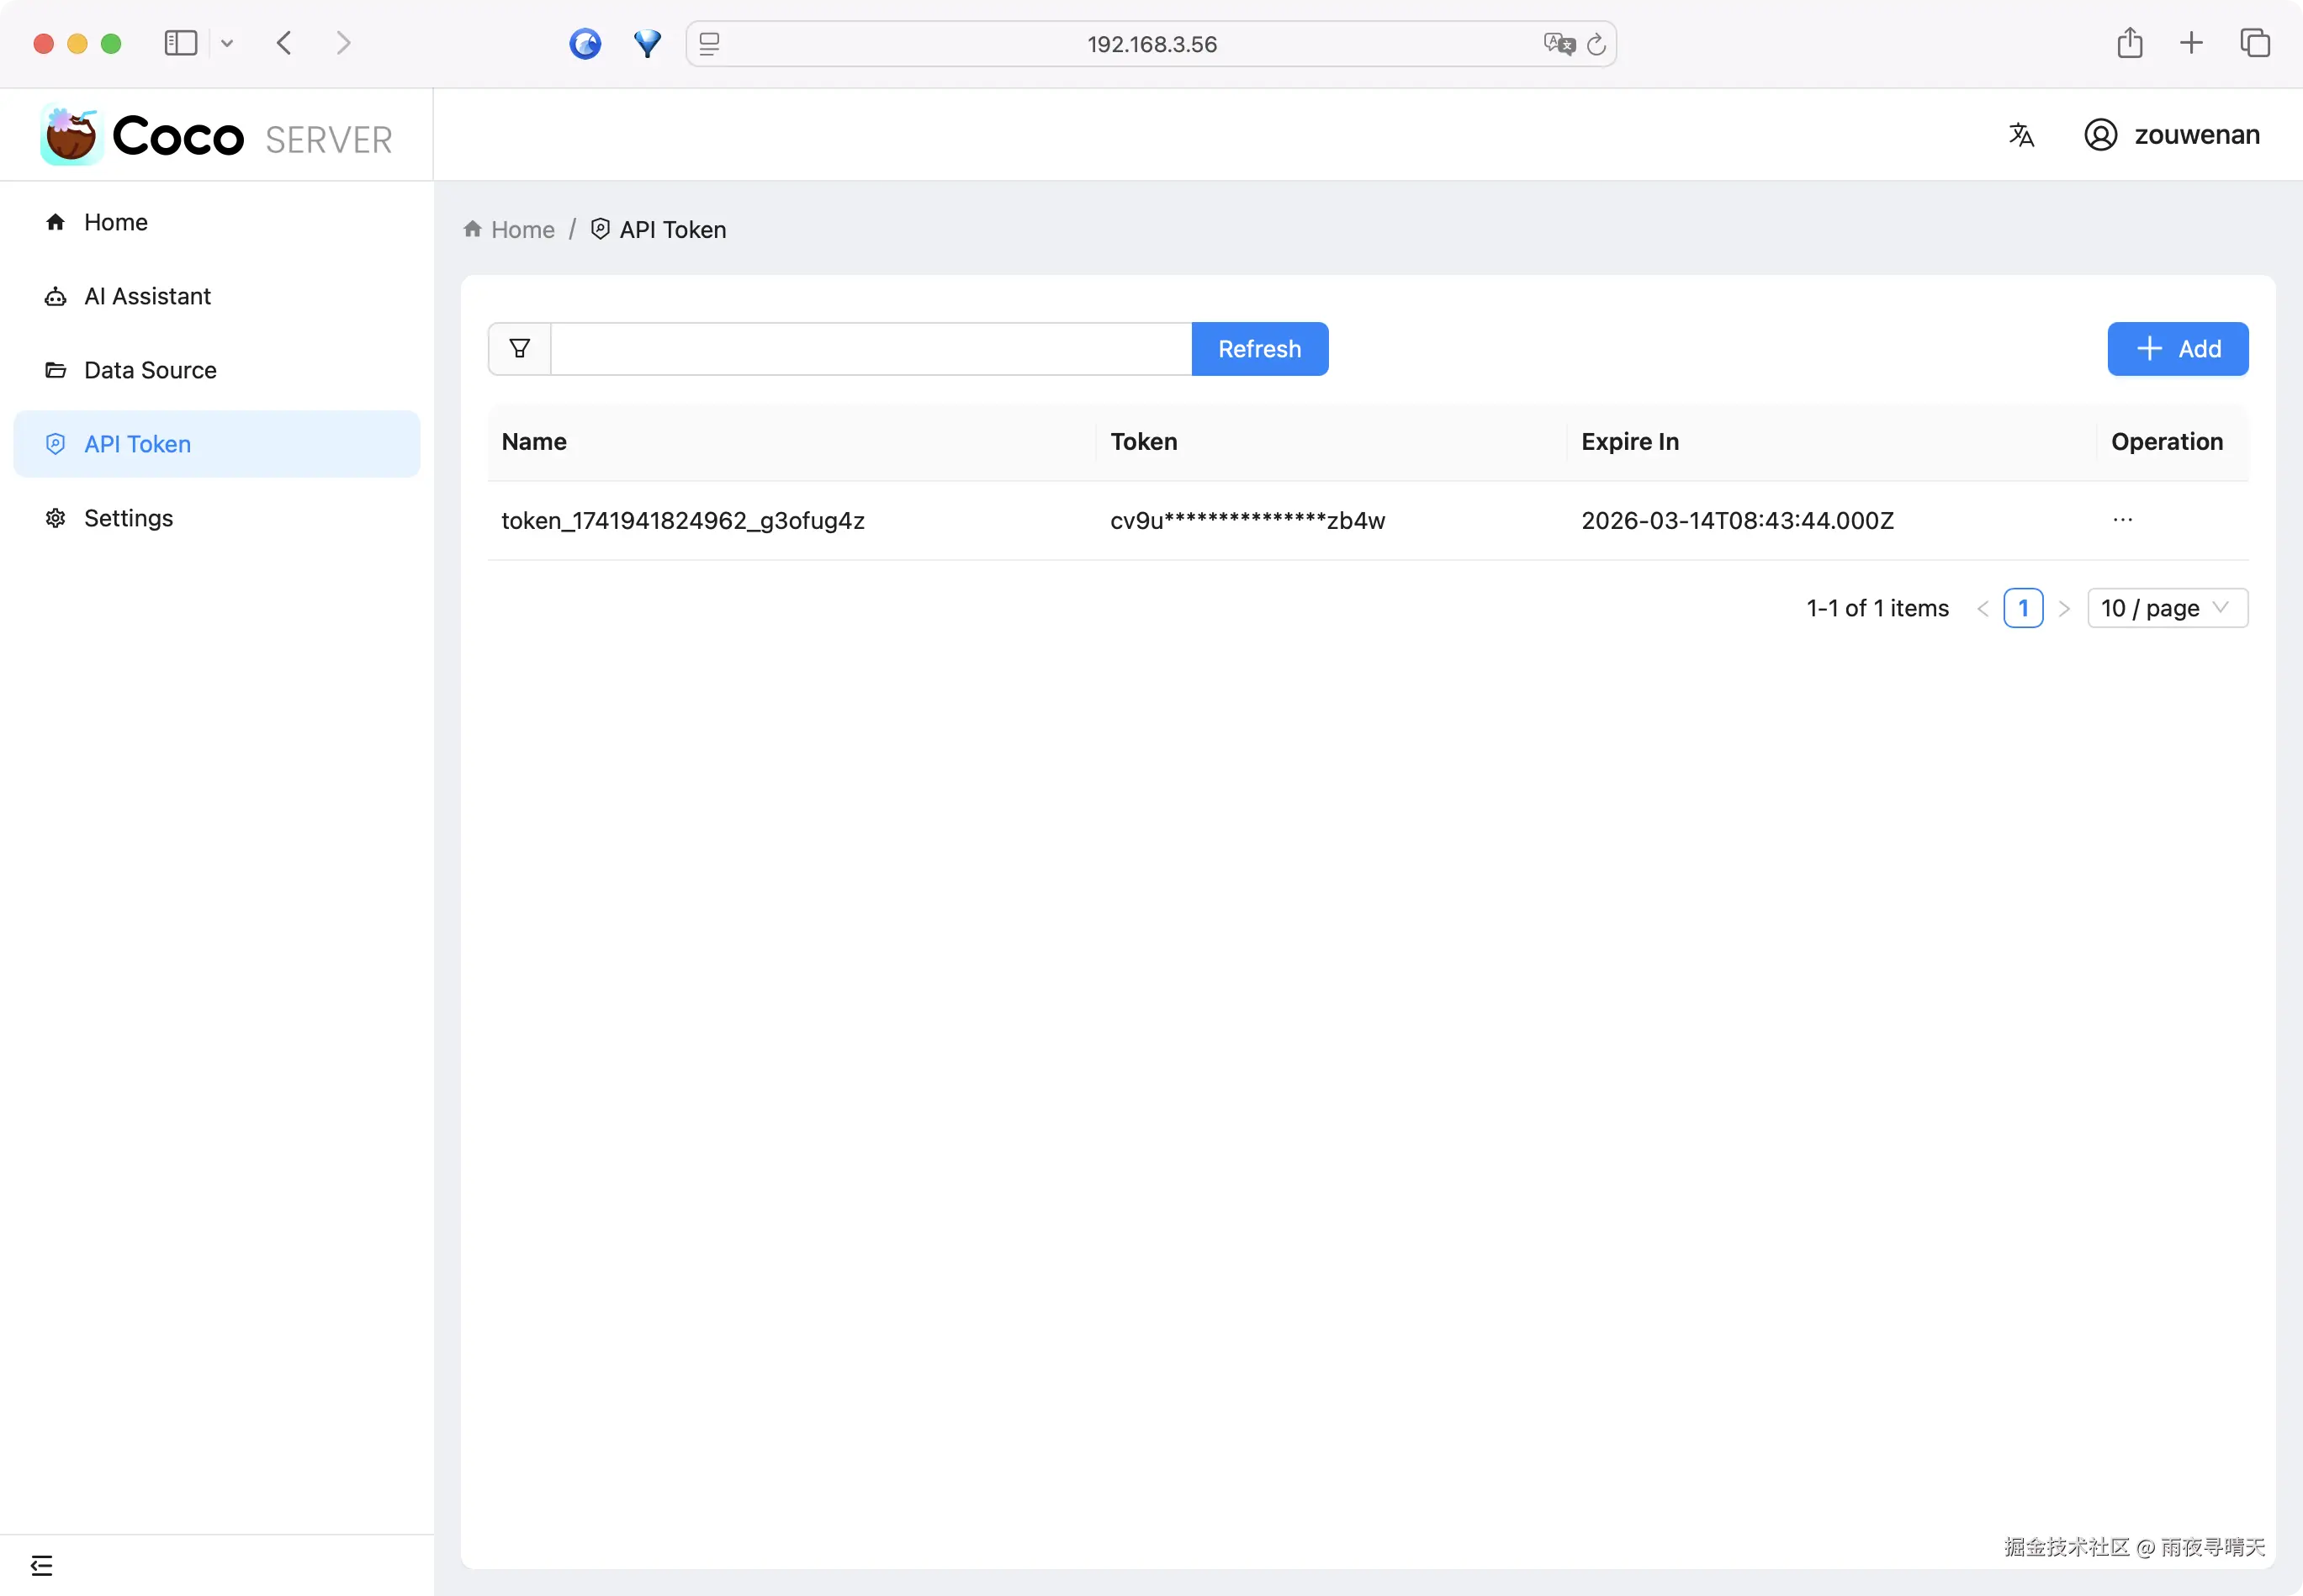Screen dimensions: 2303x1596
Task: Toggle Safari sidebar panel button
Action: 181,43
